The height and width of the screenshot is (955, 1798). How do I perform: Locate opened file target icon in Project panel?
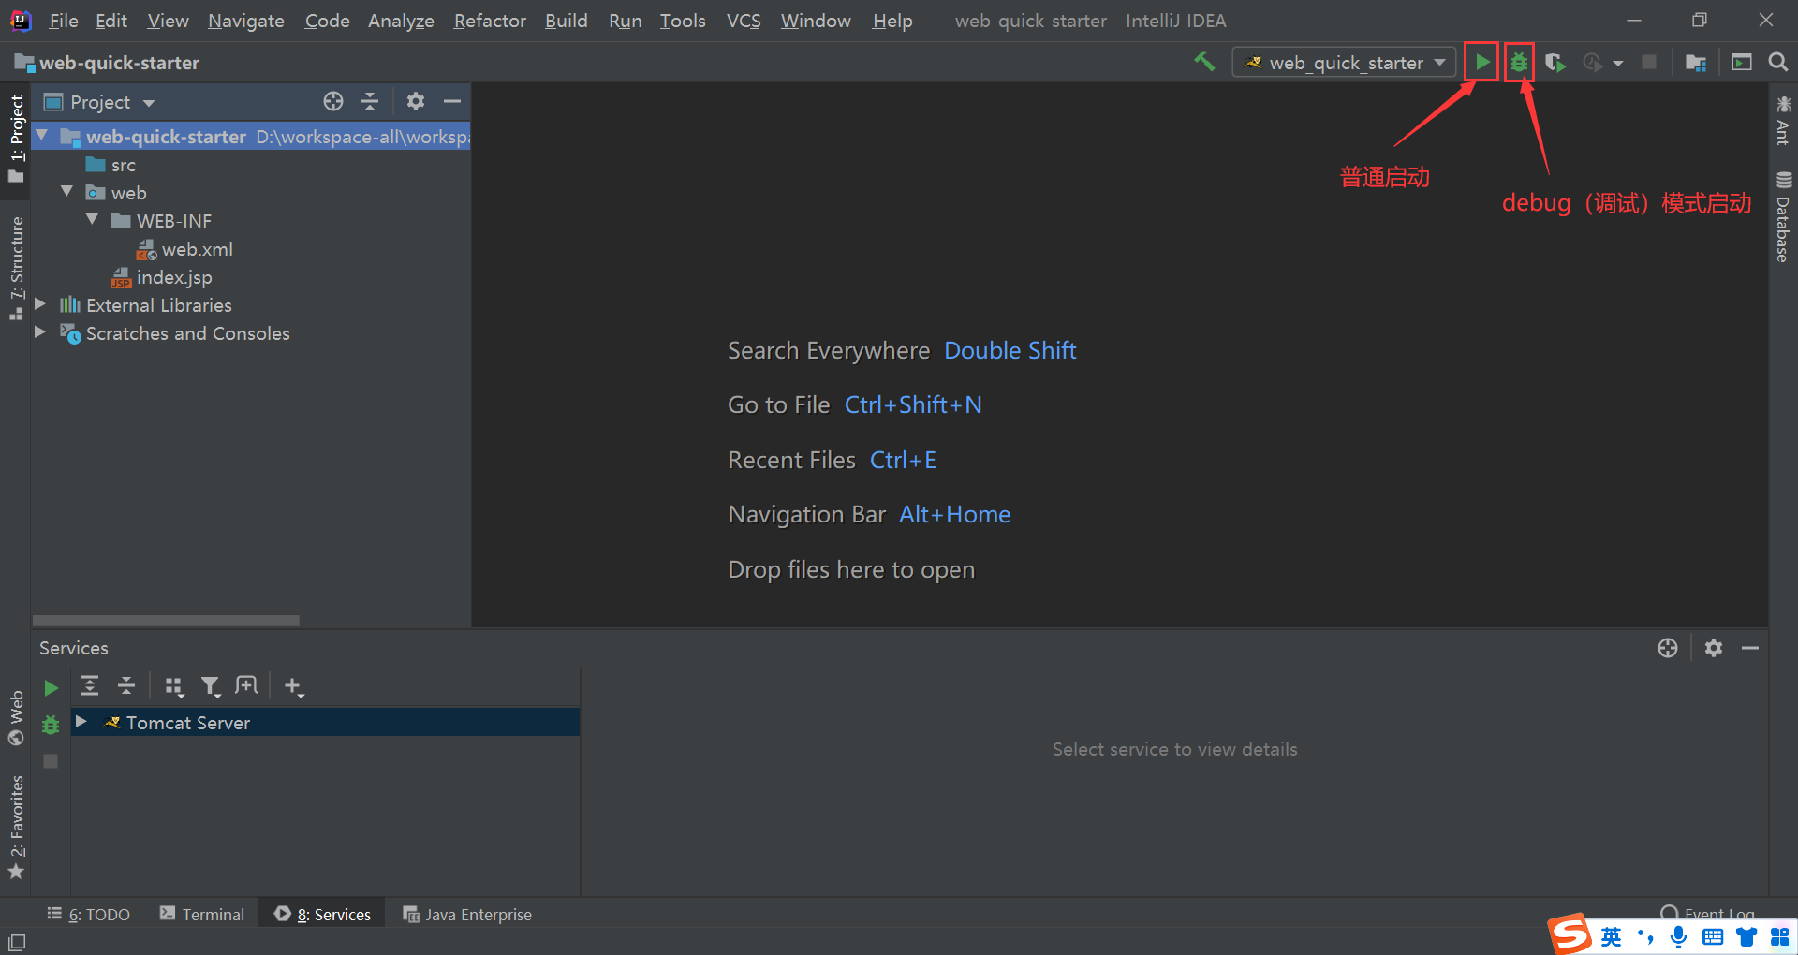point(333,101)
